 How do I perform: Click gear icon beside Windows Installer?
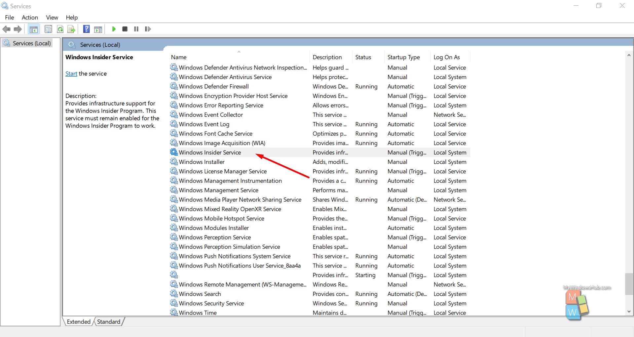pyautogui.click(x=174, y=162)
